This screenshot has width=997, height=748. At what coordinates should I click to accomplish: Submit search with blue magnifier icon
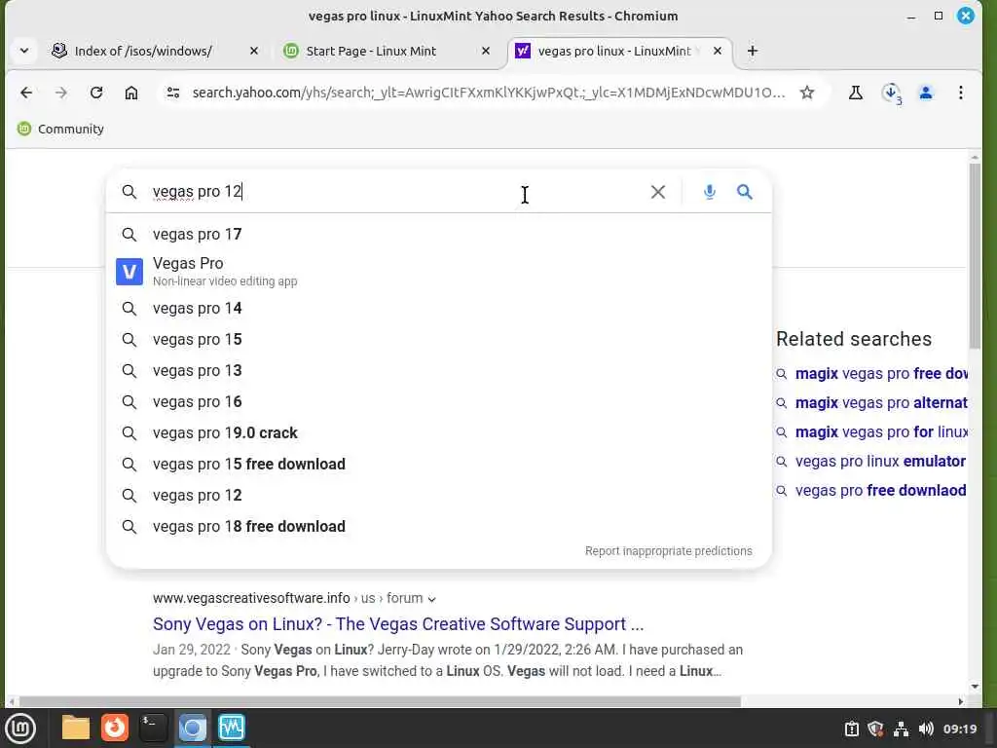[x=745, y=192]
